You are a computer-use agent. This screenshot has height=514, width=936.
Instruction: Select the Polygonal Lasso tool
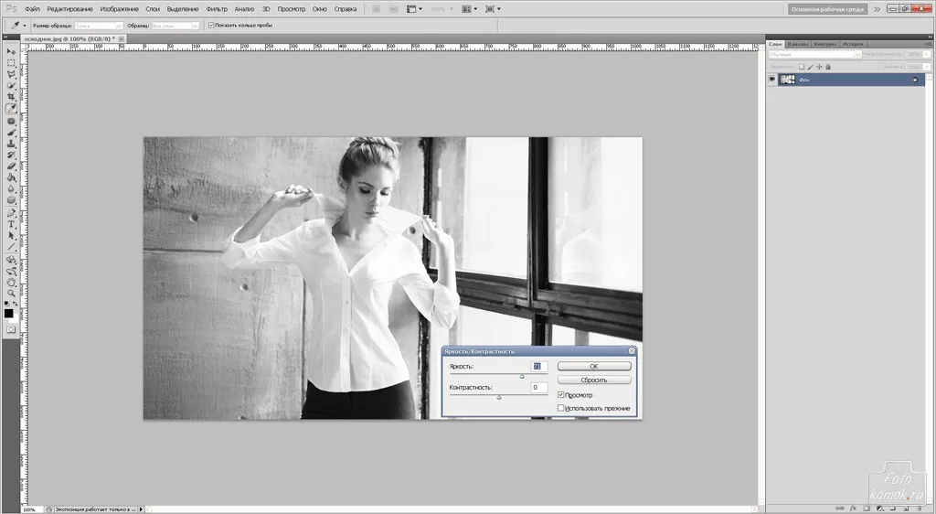[11, 75]
